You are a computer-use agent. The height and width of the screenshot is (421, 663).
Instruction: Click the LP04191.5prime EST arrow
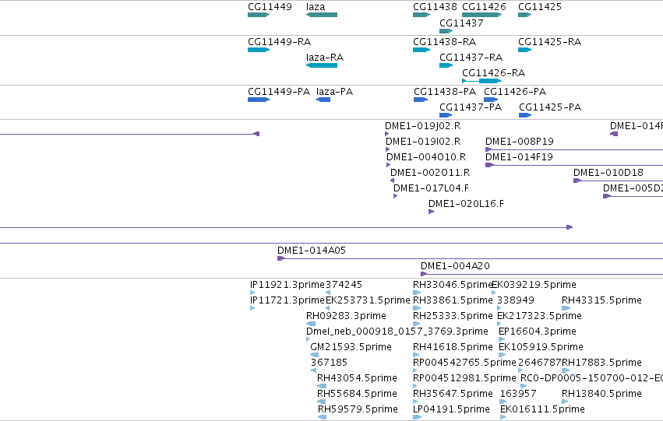(x=418, y=417)
